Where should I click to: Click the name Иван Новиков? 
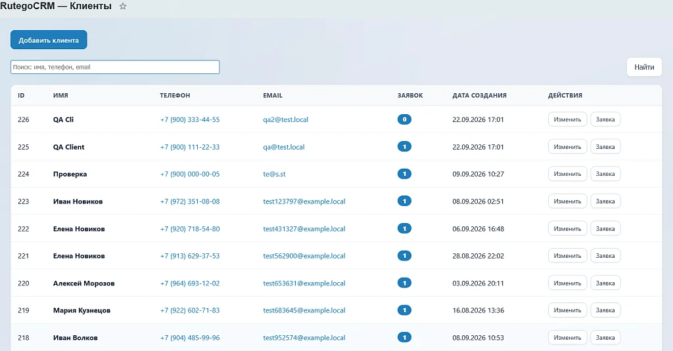pyautogui.click(x=78, y=201)
